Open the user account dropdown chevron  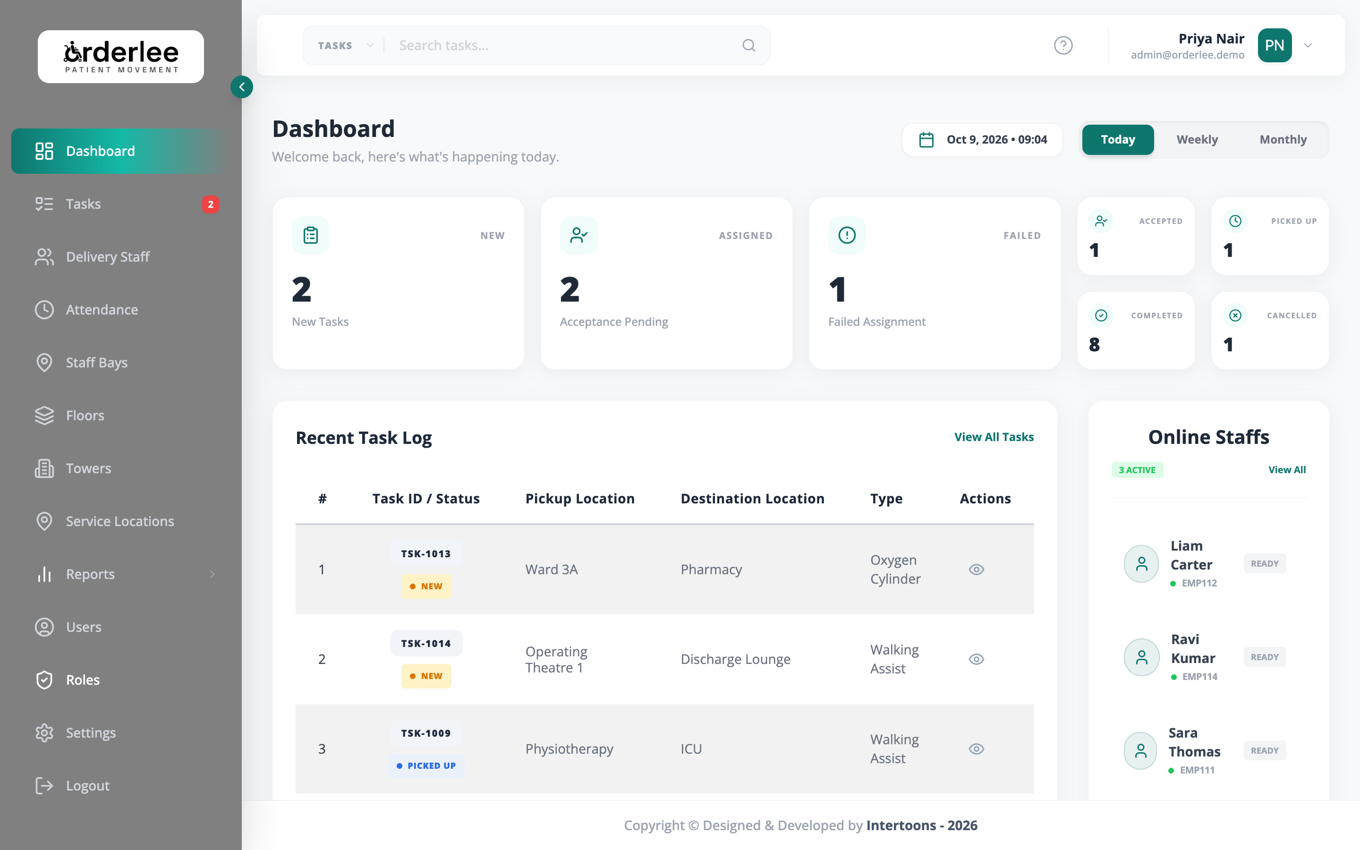pyautogui.click(x=1309, y=45)
